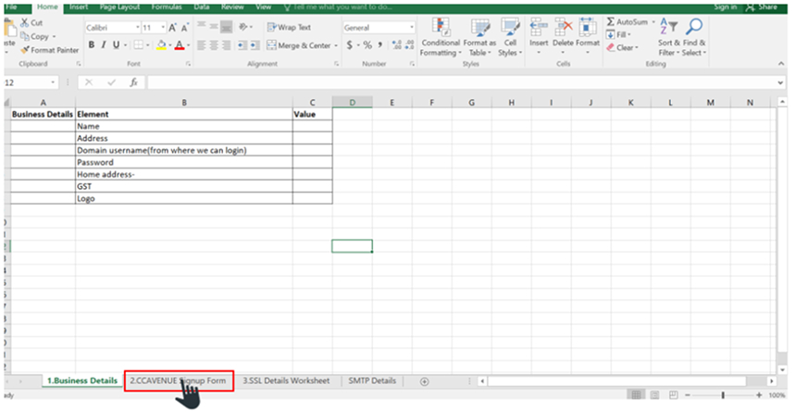Click the AutoSum button

pyautogui.click(x=631, y=21)
